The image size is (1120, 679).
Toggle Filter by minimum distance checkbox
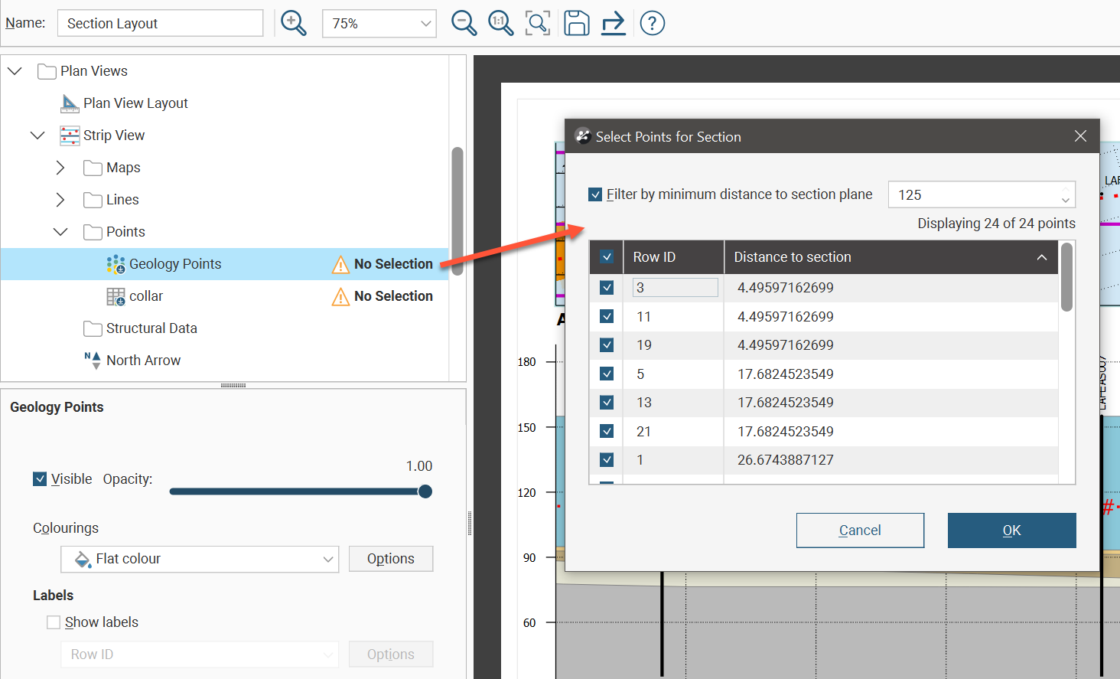click(x=596, y=194)
